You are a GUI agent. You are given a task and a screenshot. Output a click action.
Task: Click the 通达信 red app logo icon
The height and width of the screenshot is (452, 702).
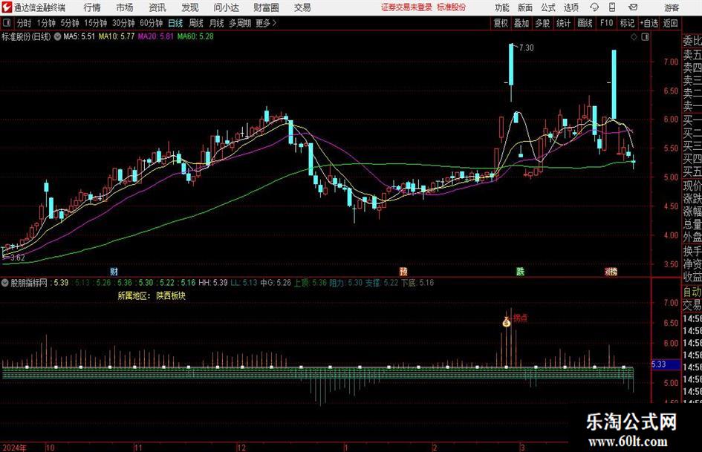click(x=6, y=7)
